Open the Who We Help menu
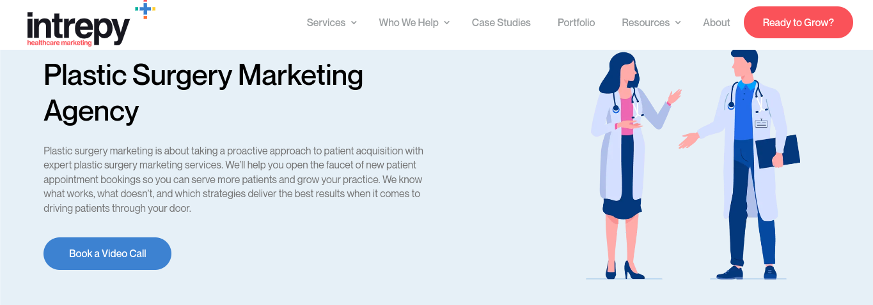 tap(409, 23)
